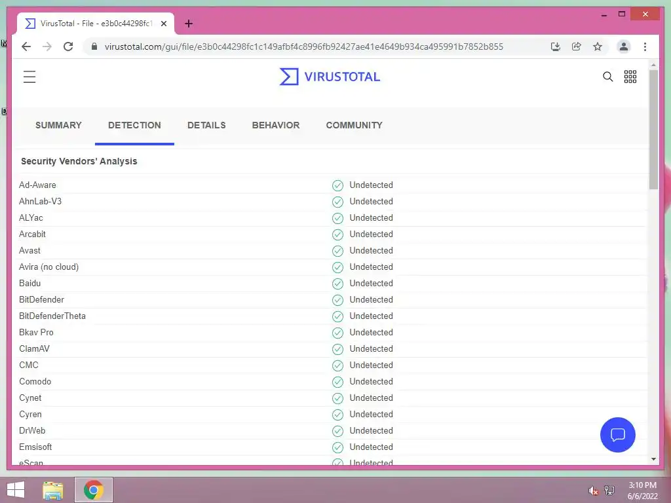Viewport: 671px width, 503px height.
Task: Click the AhnLab-V3 vendor name
Action: pos(40,202)
